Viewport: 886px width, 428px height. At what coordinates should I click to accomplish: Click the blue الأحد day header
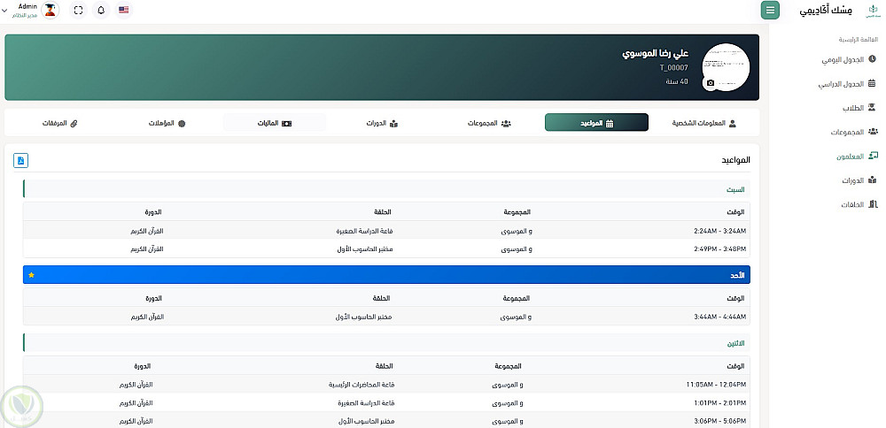[386, 275]
